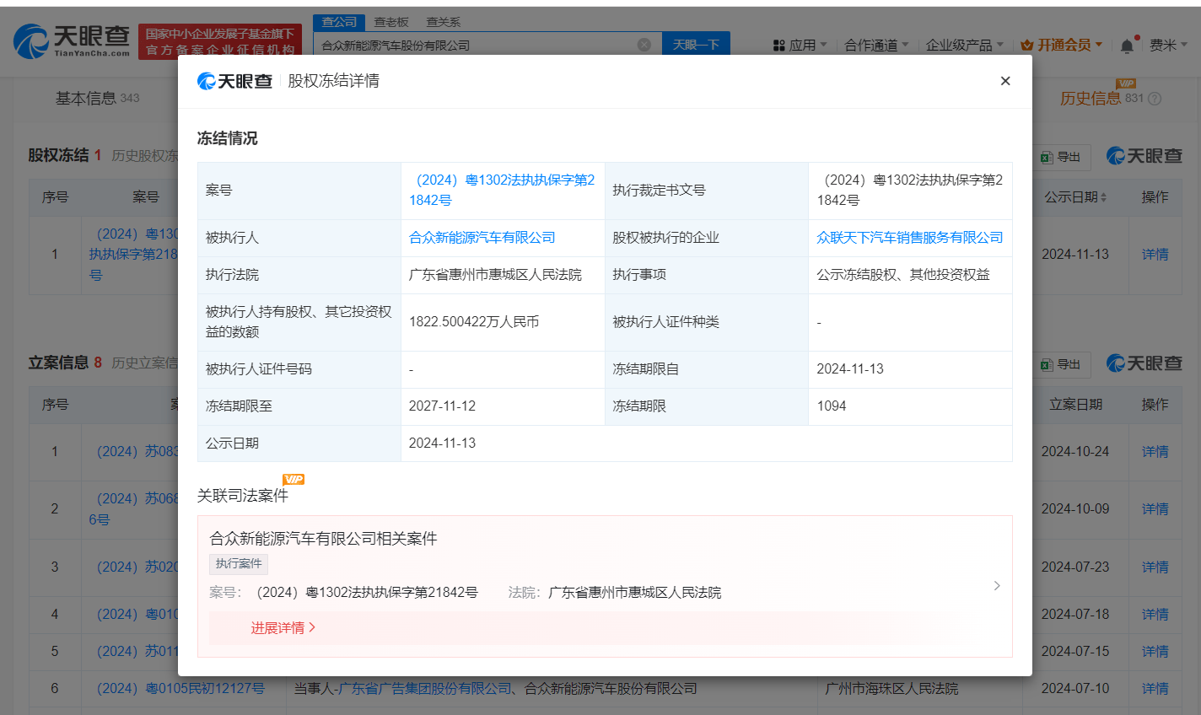The height and width of the screenshot is (715, 1201).
Task: Open 详情 for 2024-07-23 case row
Action: click(x=1155, y=567)
